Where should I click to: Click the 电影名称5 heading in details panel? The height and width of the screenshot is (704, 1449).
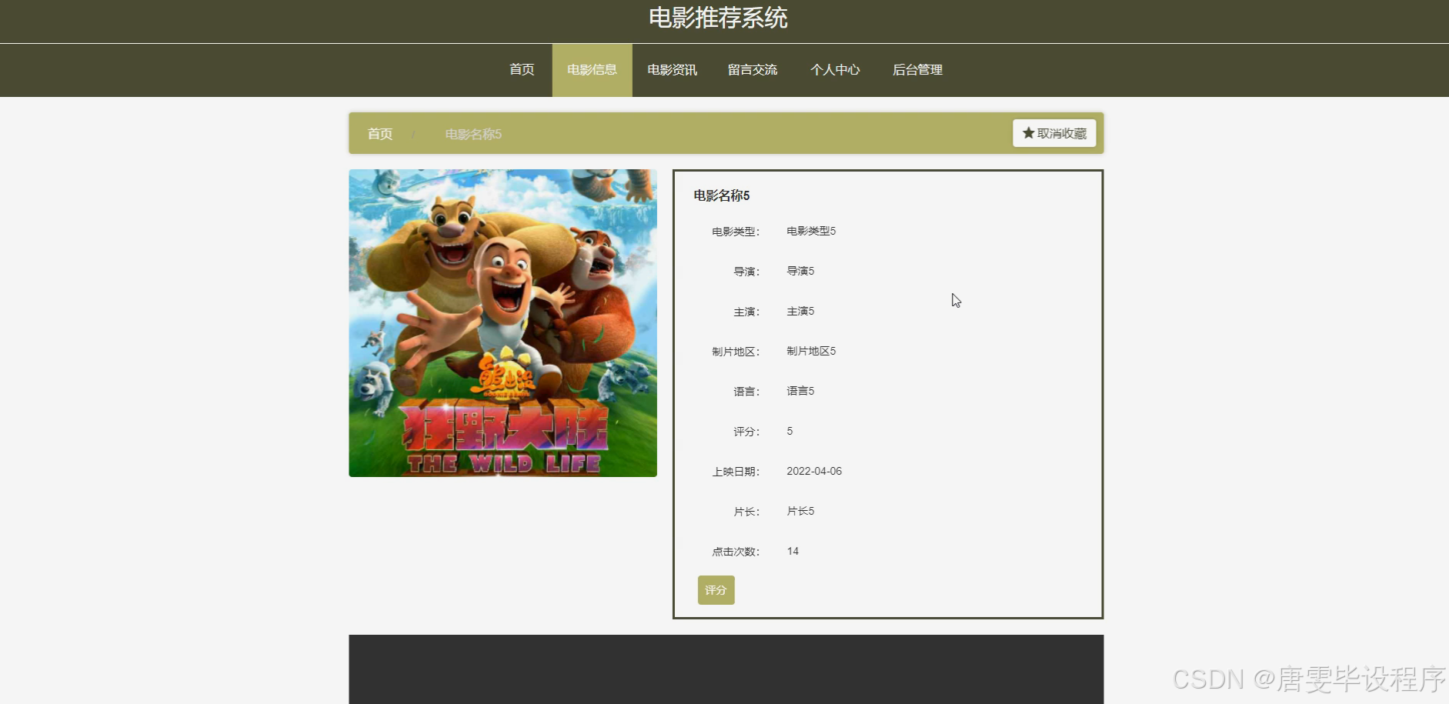click(x=722, y=195)
